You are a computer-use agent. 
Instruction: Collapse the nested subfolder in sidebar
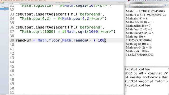coord(2,6)
